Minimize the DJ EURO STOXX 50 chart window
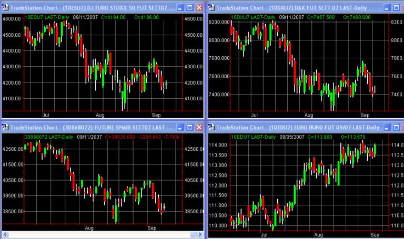404x239 pixels. [180, 8]
